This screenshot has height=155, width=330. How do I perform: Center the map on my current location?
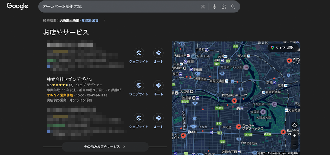tap(294, 126)
